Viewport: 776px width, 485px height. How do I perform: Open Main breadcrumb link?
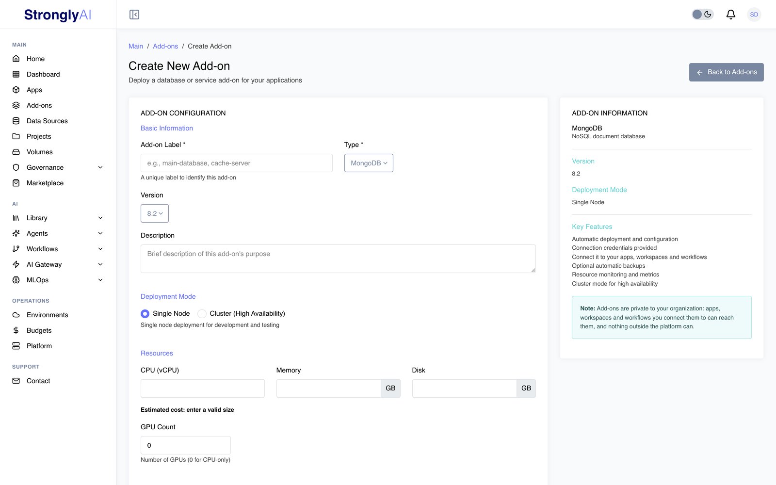[x=136, y=46]
